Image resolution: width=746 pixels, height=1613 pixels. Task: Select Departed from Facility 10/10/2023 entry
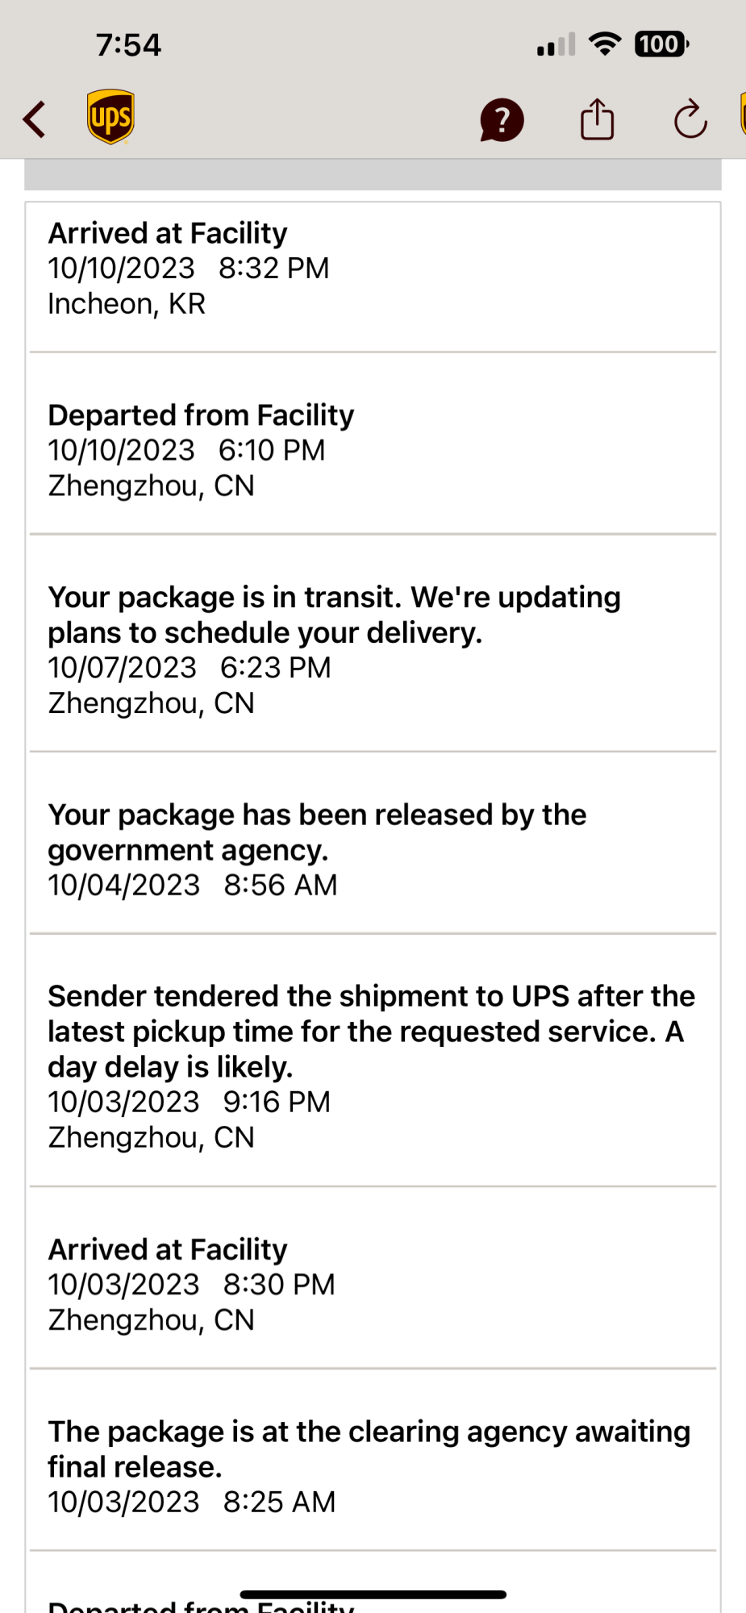pyautogui.click(x=373, y=450)
